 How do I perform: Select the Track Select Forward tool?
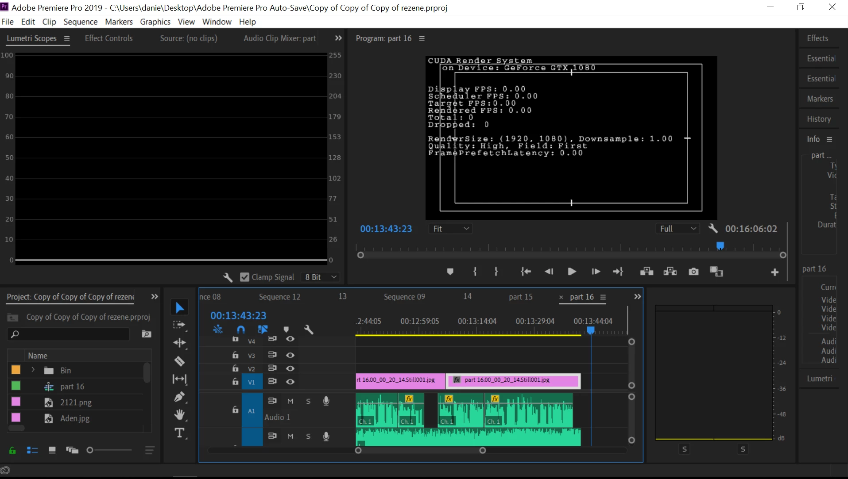[179, 325]
